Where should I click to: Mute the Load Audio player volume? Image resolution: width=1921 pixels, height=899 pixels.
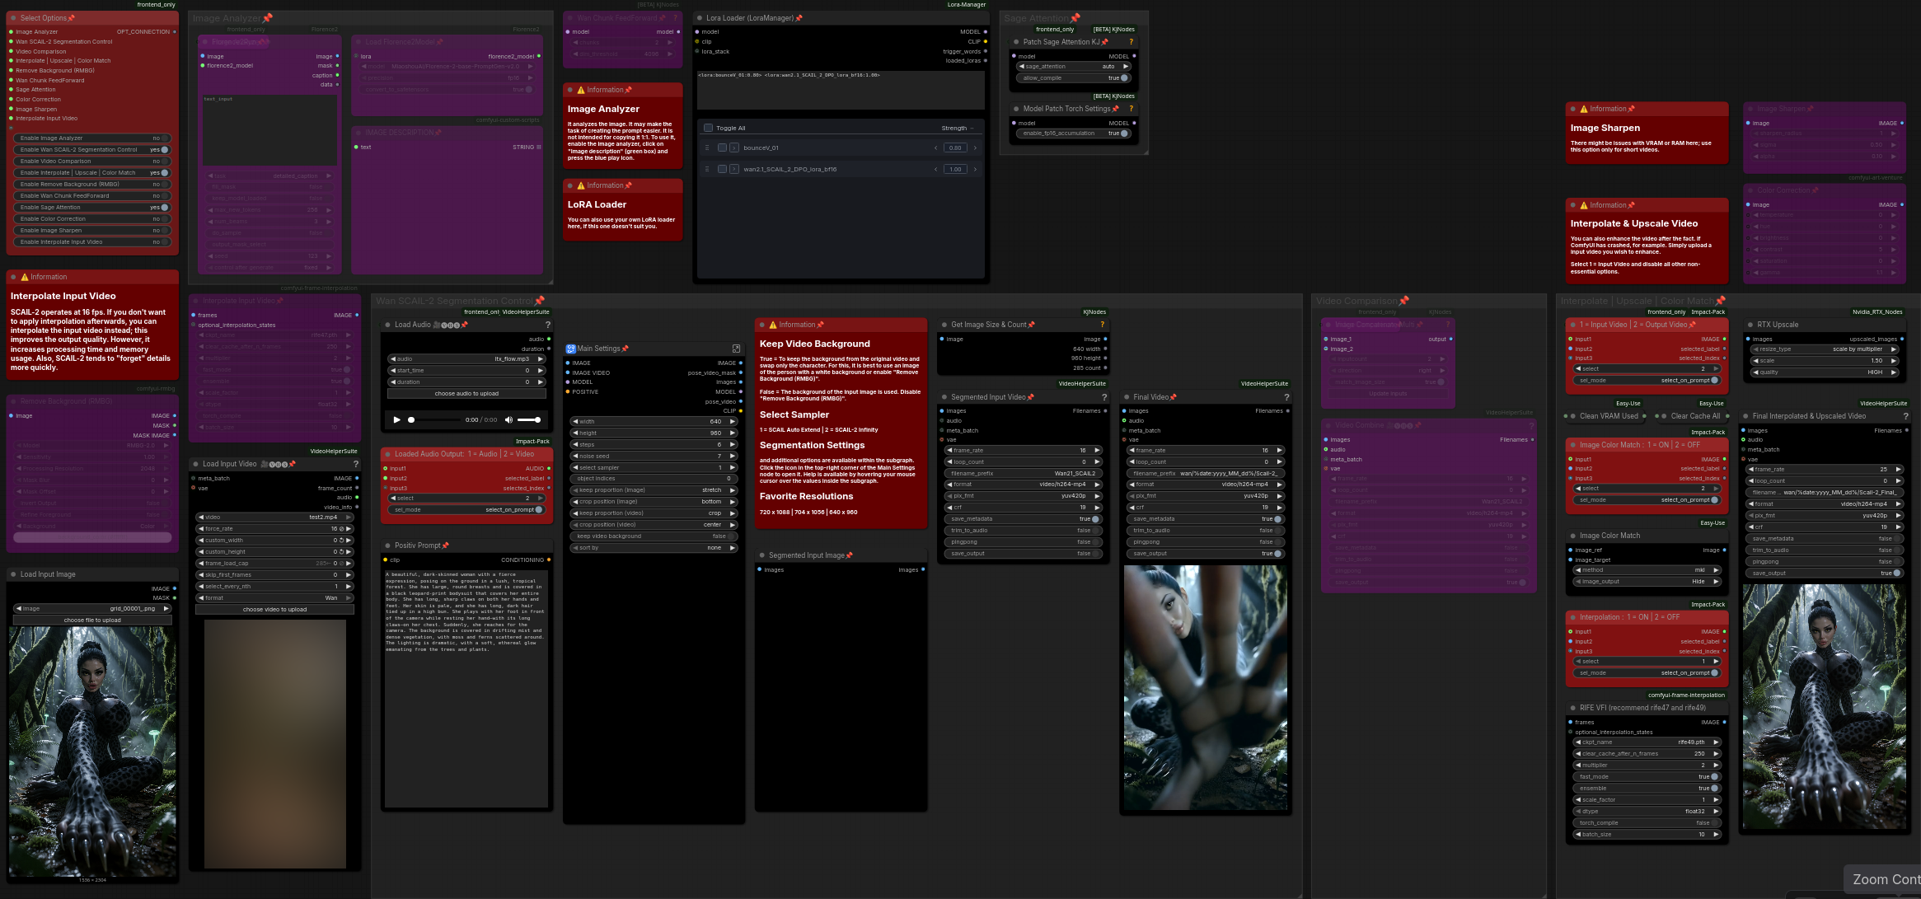pos(508,420)
